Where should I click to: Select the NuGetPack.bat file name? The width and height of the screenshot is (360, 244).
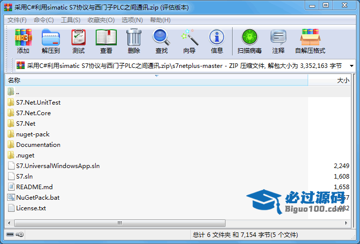point(38,197)
